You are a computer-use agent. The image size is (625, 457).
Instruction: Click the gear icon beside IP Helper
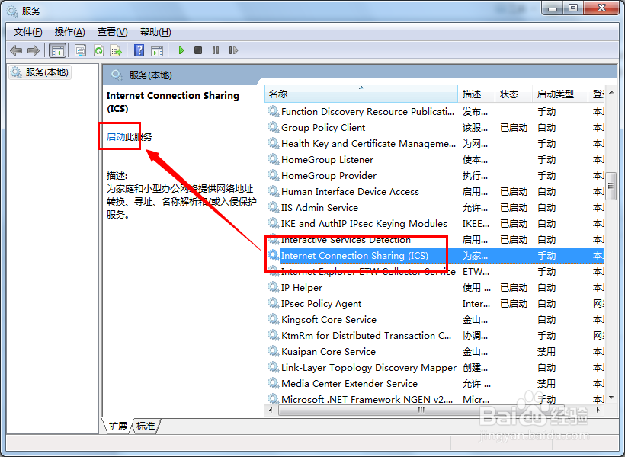[x=274, y=287]
